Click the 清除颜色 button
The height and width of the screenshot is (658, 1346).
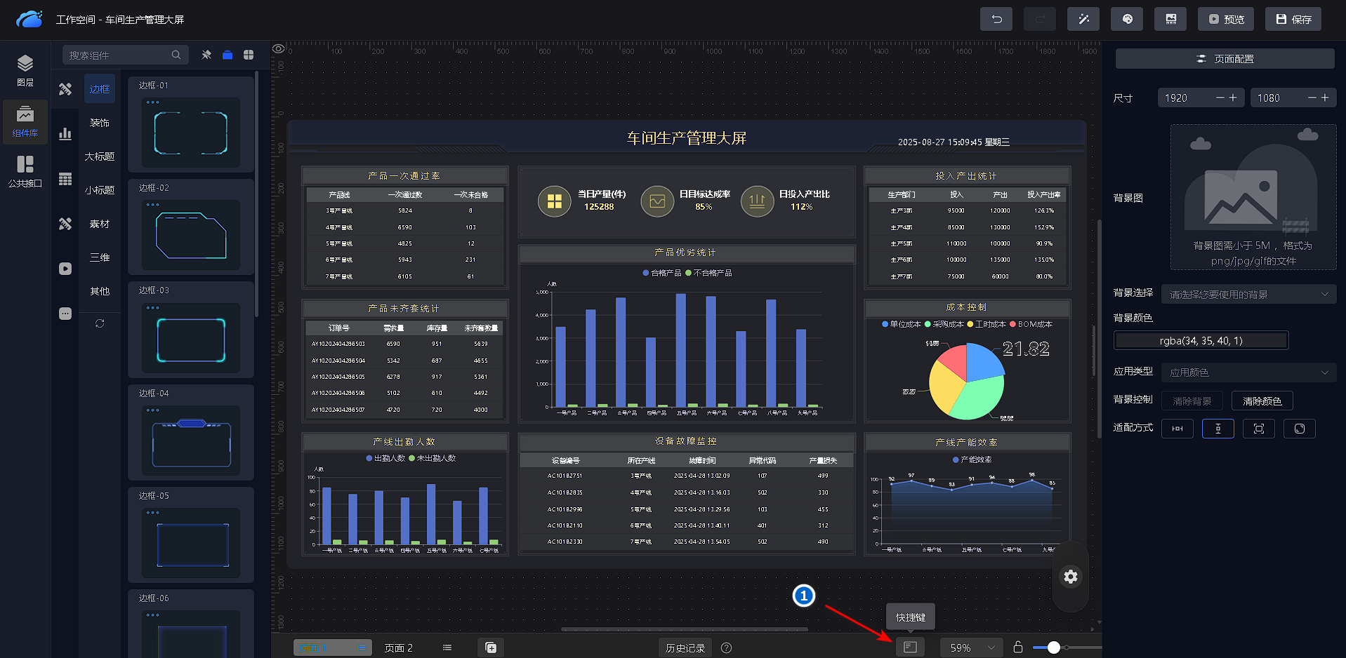pos(1262,401)
